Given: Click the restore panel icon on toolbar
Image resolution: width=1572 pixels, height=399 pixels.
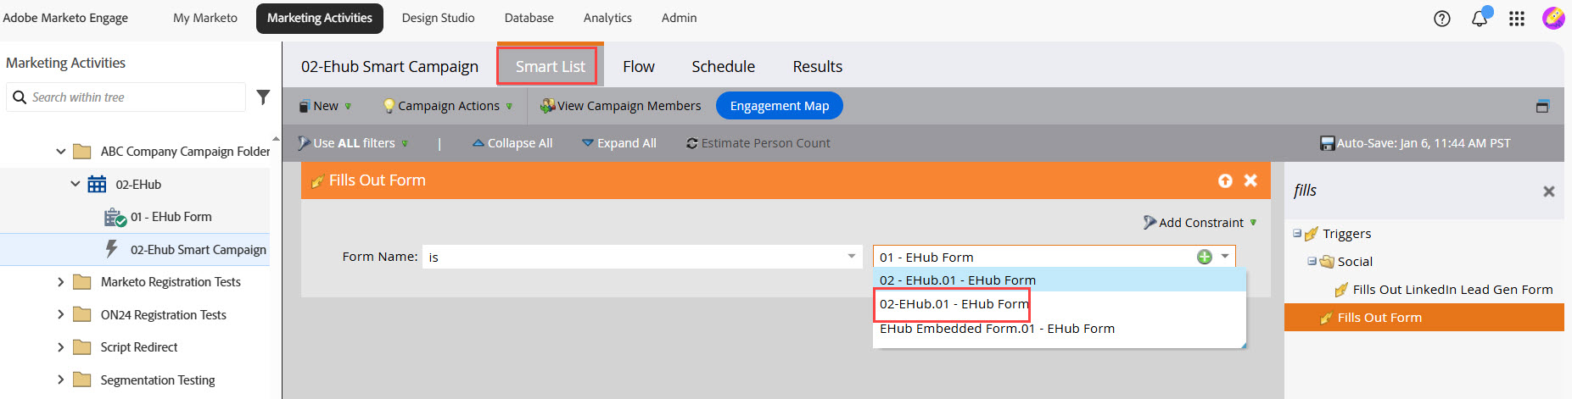Looking at the screenshot, I should click(1542, 106).
